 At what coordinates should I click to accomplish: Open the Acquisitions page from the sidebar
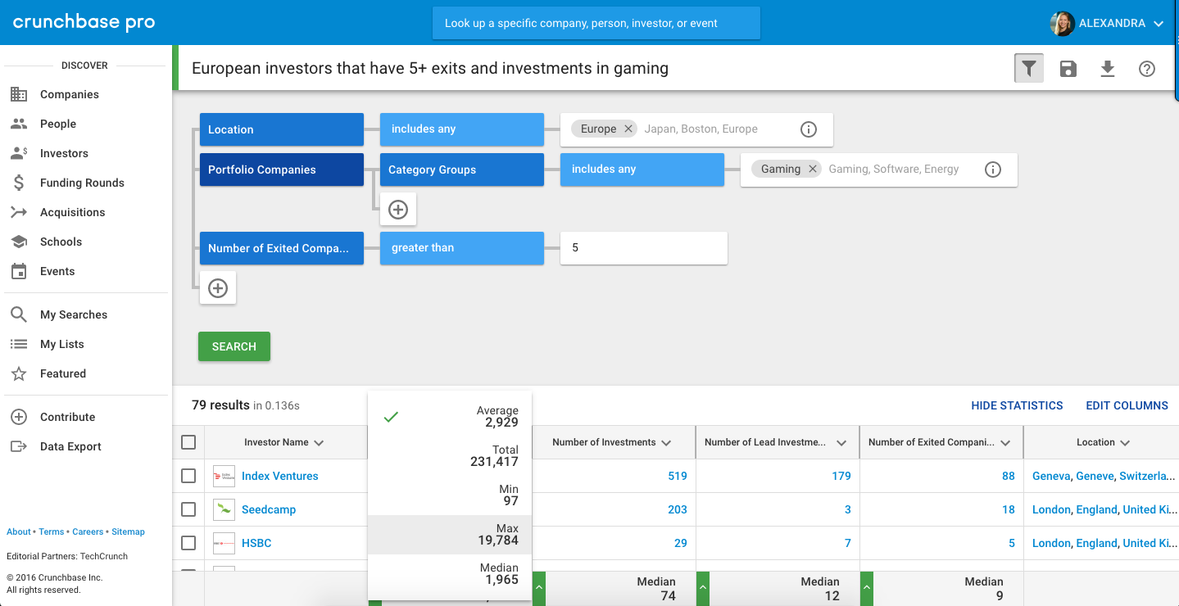pos(72,211)
